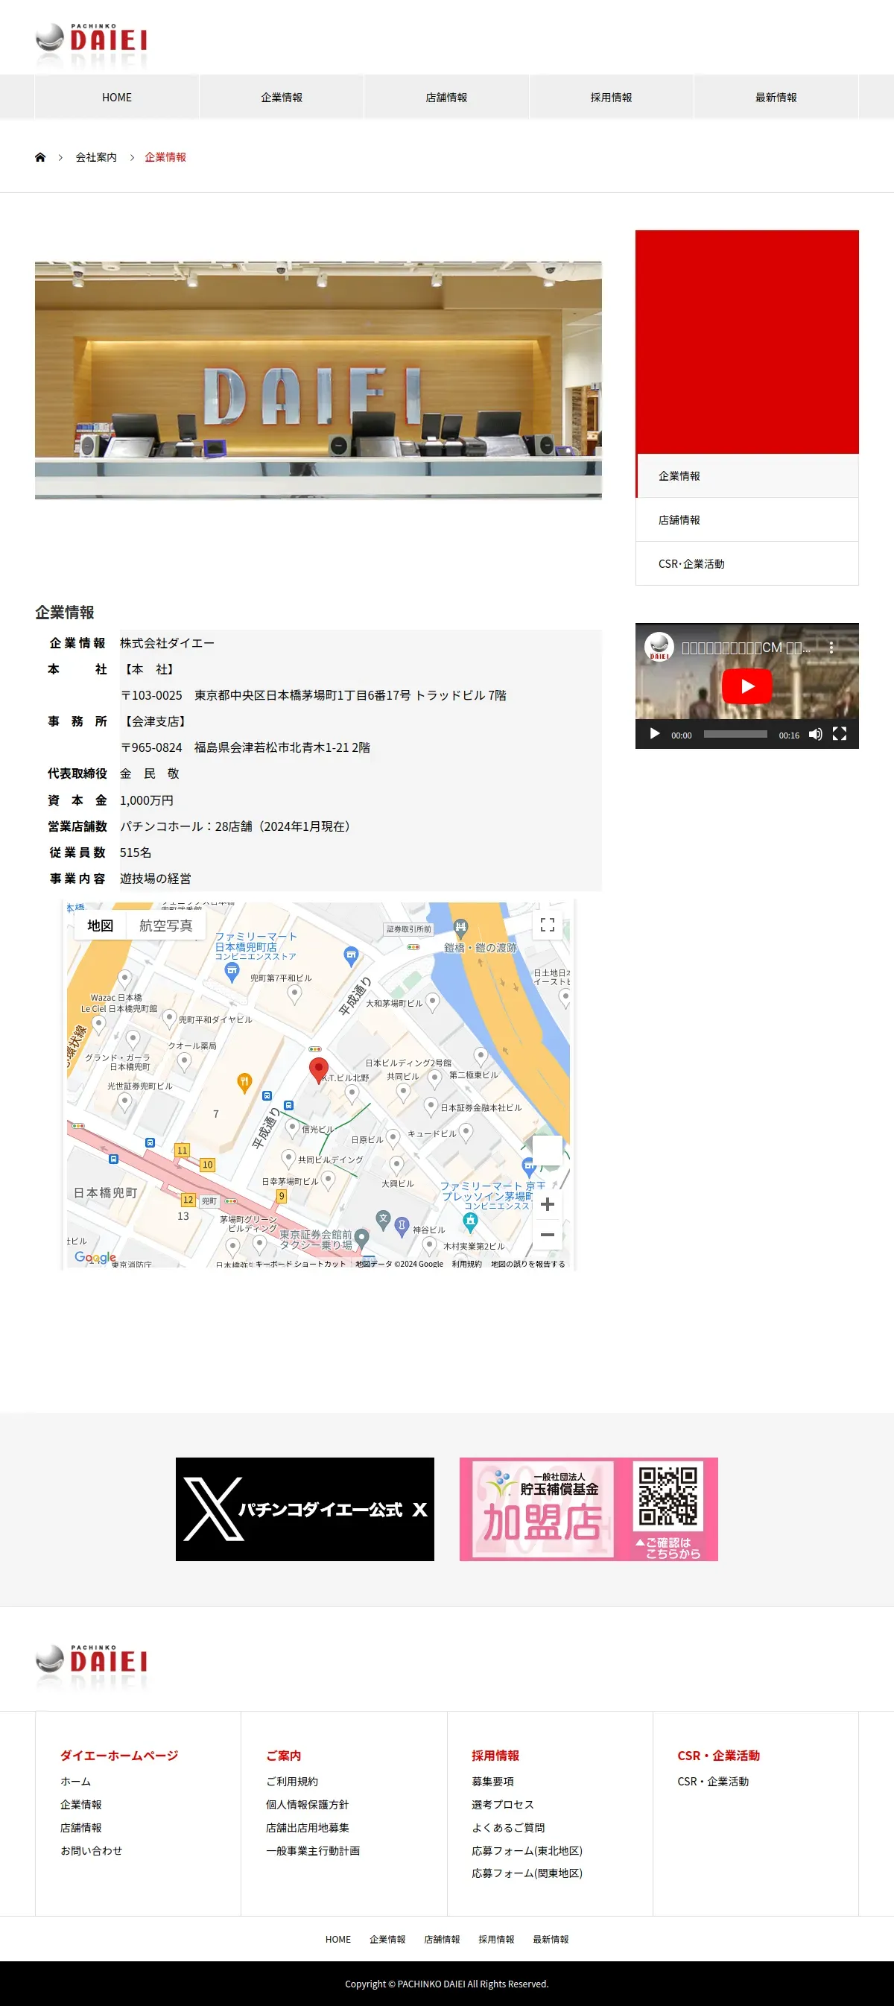894x2006 pixels.
Task: Click the DAIEI reception counter photo
Action: pos(317,380)
